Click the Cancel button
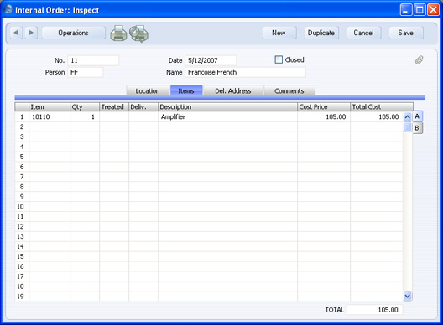This screenshot has width=443, height=325. coord(363,33)
